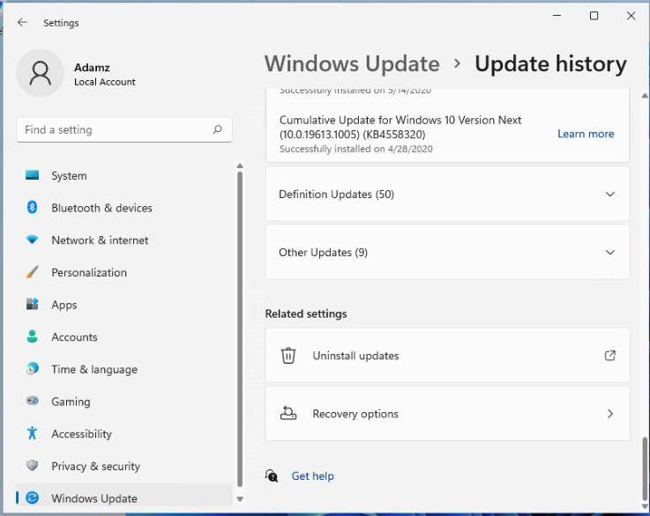Open Privacy & security category
The height and width of the screenshot is (516, 650).
pos(124,466)
